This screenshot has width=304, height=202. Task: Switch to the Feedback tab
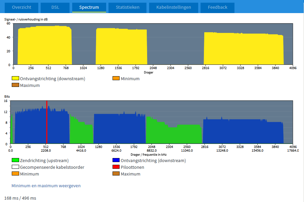click(217, 7)
